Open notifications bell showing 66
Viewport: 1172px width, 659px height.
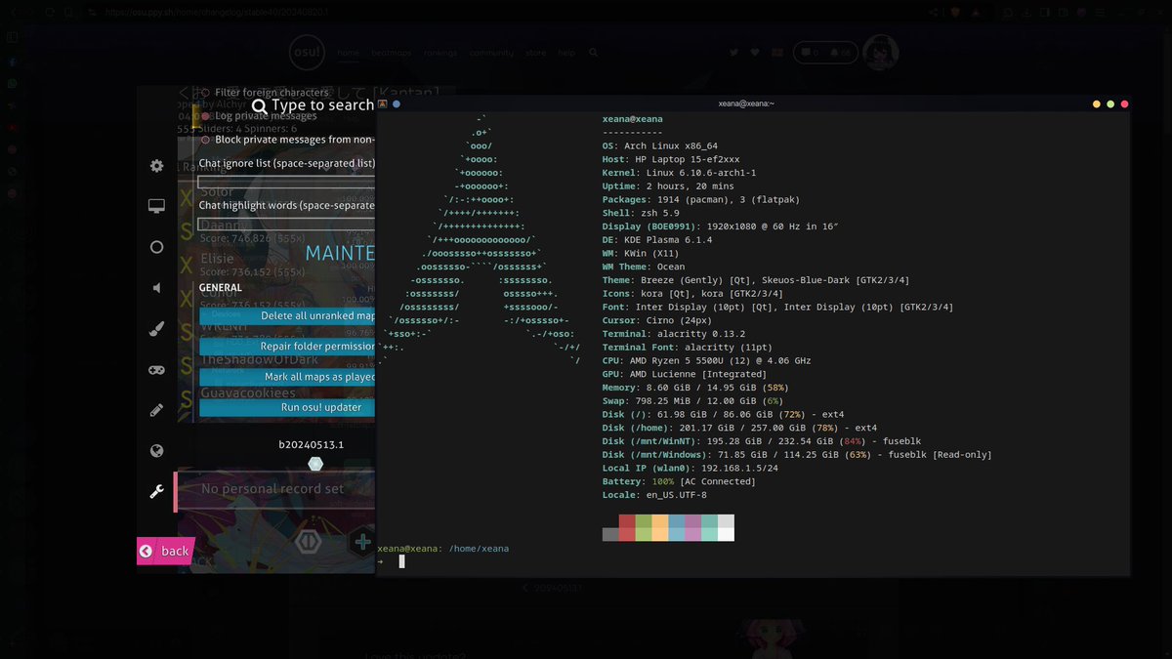840,53
